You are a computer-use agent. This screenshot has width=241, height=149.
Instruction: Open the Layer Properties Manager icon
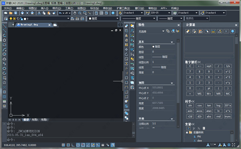click(6, 18)
